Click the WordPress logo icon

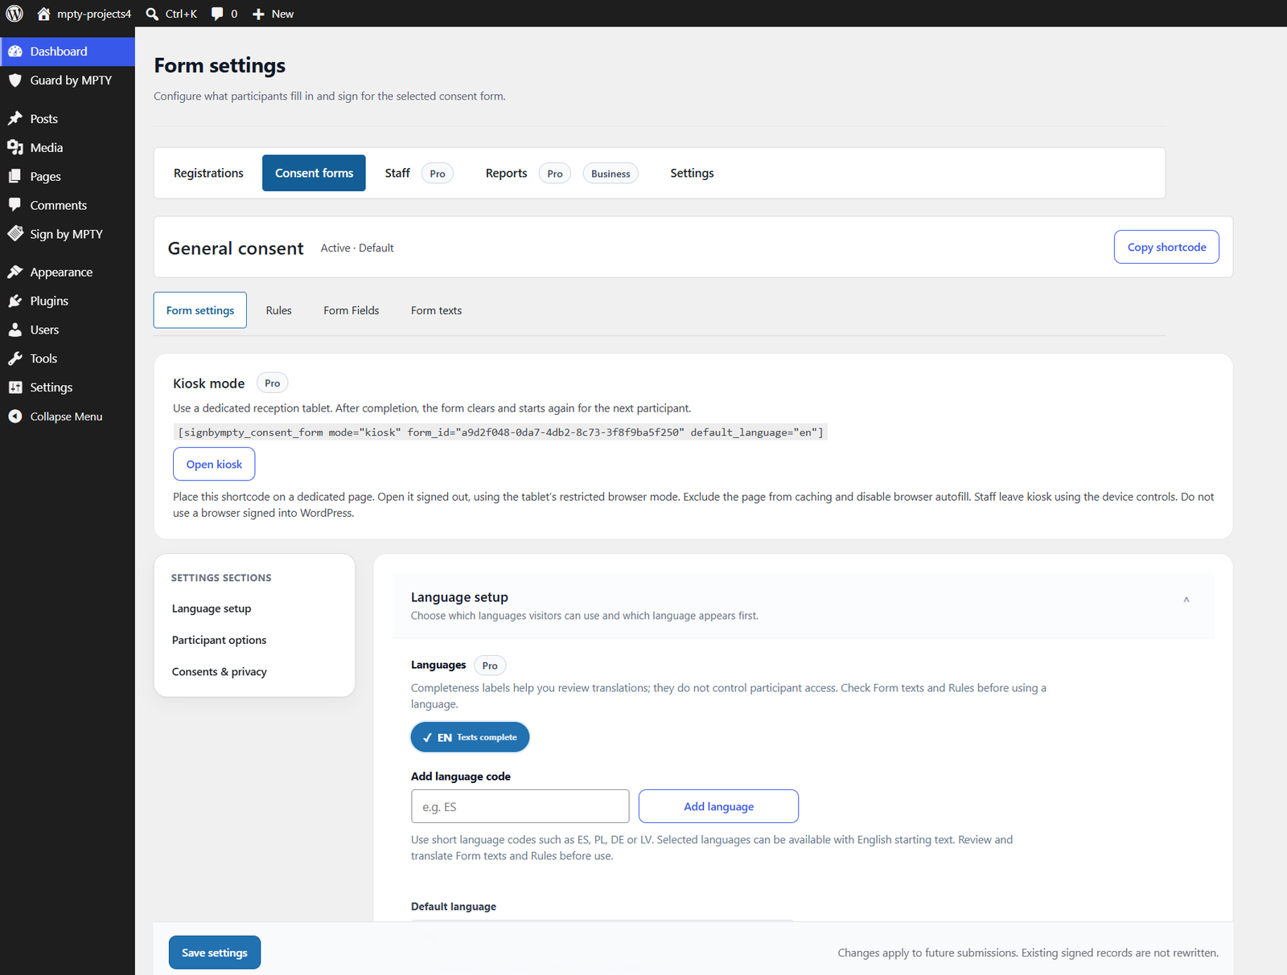[x=14, y=14]
